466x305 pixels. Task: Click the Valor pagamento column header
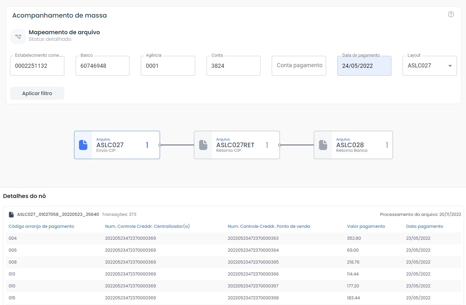(366, 227)
